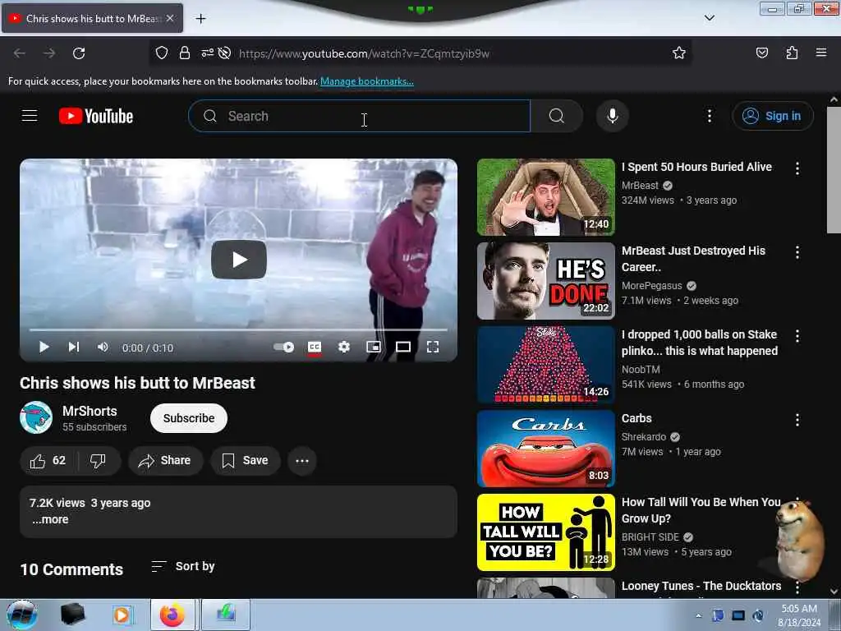Save video to a playlist
Screen dimensions: 841x631
[245, 460]
